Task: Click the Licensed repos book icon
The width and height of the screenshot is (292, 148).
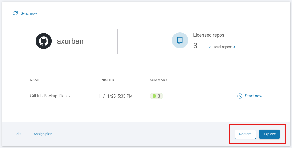Action: point(180,40)
